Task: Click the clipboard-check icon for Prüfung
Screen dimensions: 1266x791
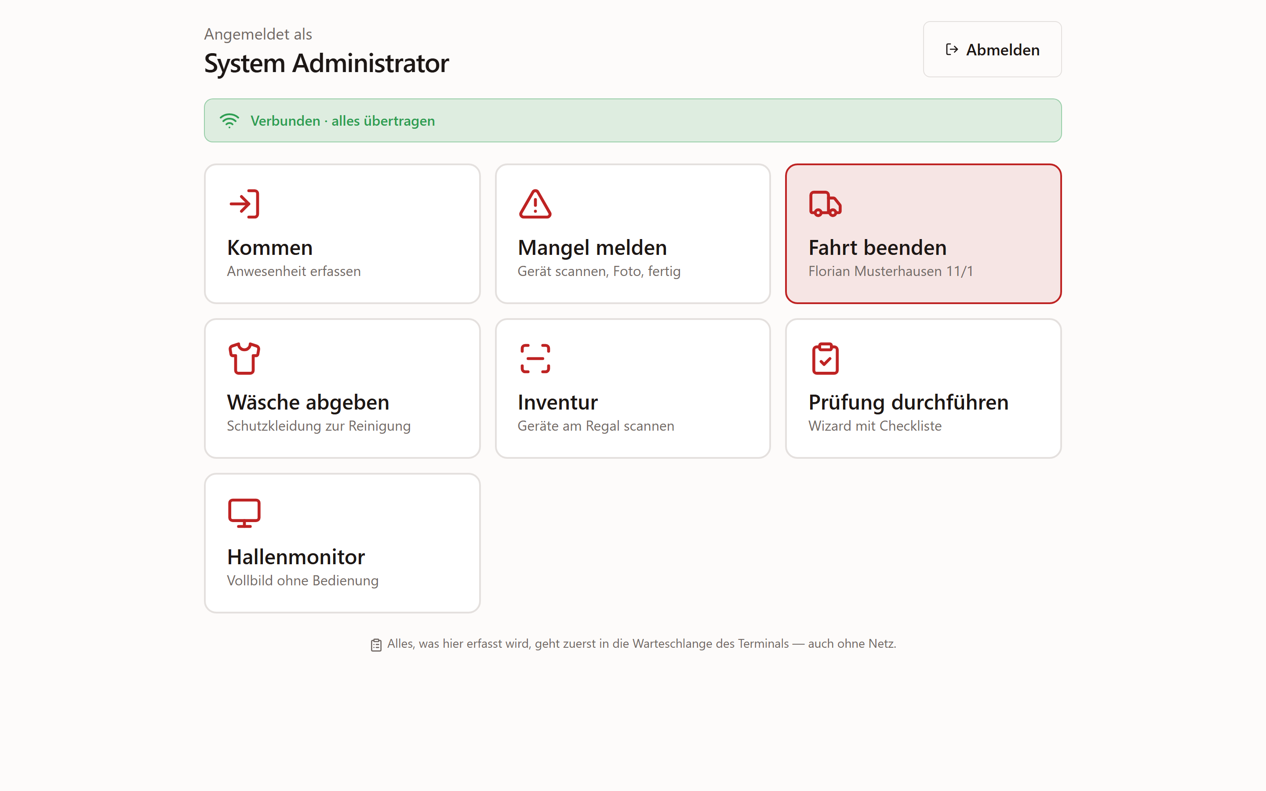Action: coord(825,358)
